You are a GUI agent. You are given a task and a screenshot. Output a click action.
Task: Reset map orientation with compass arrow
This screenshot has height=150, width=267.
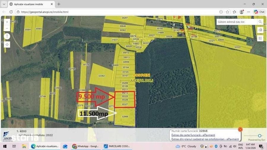click(x=7, y=36)
